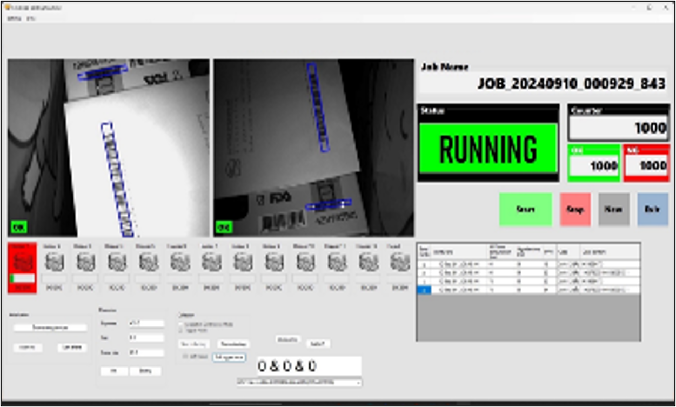Select the third database icon in the row
The height and width of the screenshot is (407, 676).
(86, 262)
